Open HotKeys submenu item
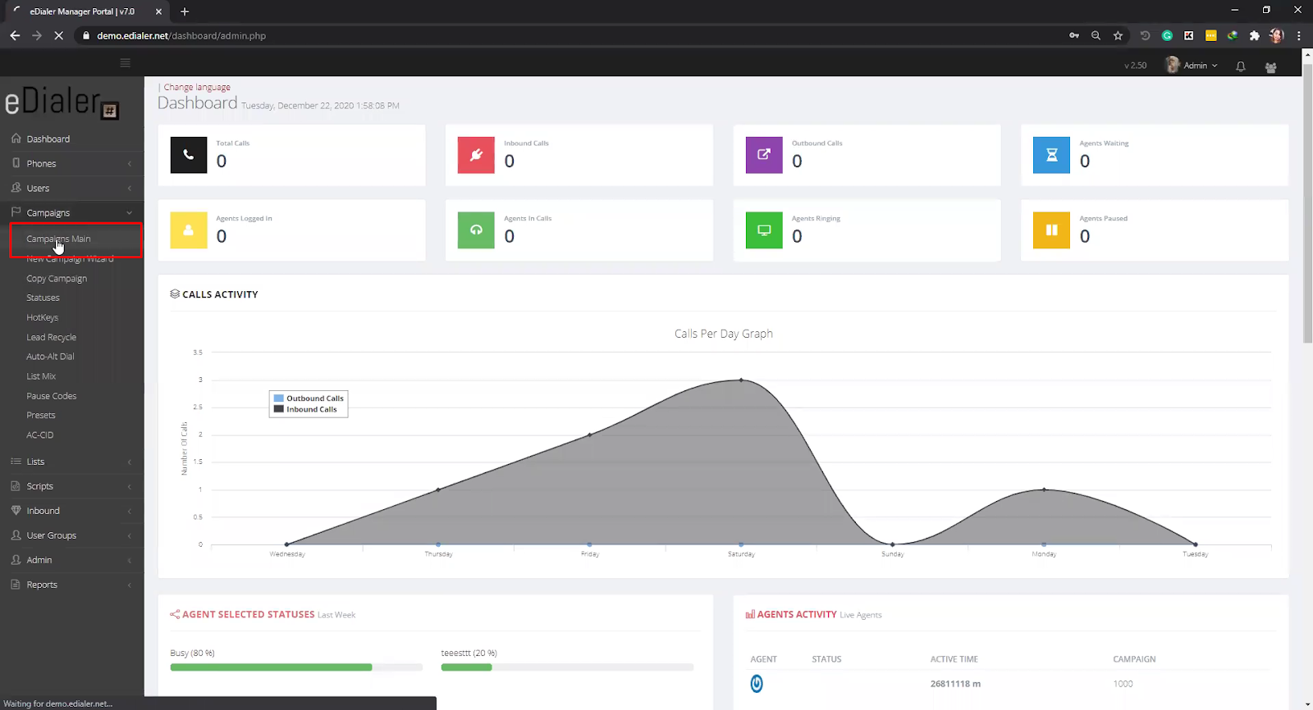 (43, 317)
